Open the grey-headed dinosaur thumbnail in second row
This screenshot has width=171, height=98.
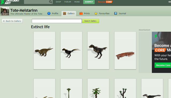coord(152,88)
